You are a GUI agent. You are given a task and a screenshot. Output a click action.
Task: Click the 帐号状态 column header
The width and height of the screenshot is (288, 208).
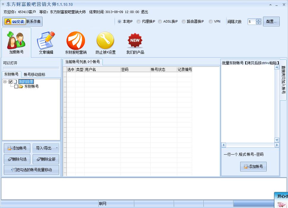click(x=164, y=69)
